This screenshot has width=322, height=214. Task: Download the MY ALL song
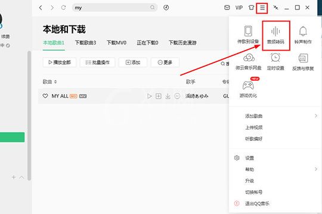[168, 96]
